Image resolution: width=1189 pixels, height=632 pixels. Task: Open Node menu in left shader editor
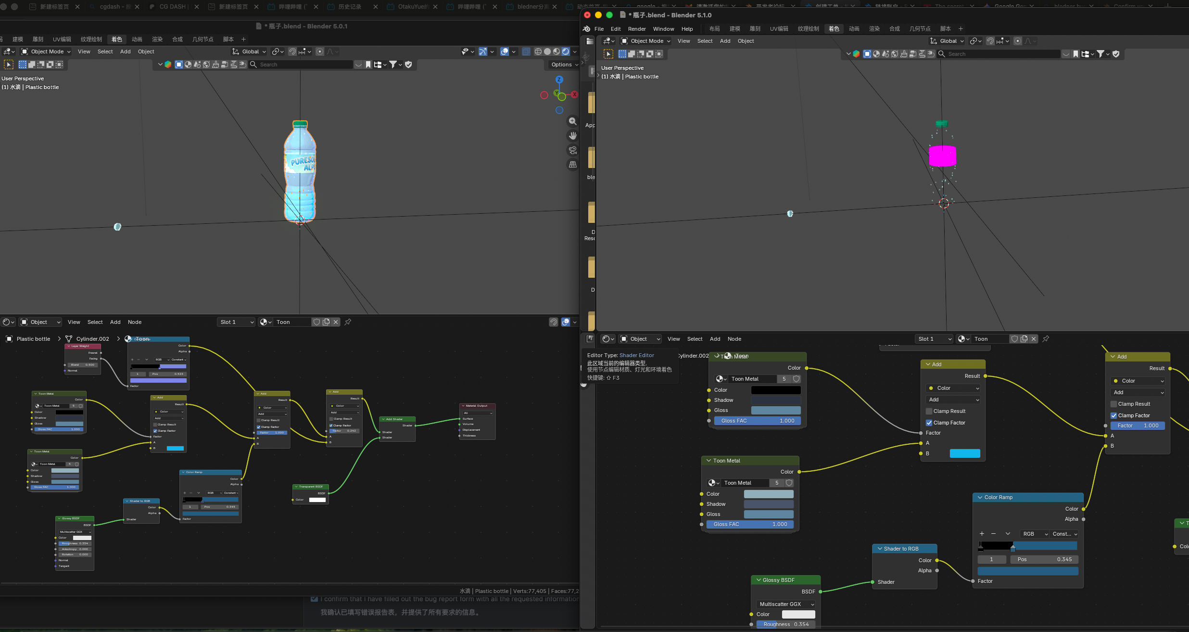pyautogui.click(x=135, y=322)
